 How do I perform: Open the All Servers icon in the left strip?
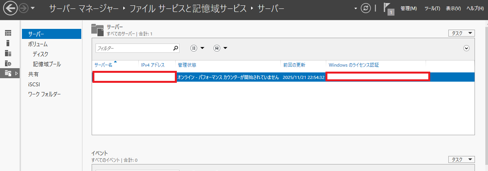point(8,53)
